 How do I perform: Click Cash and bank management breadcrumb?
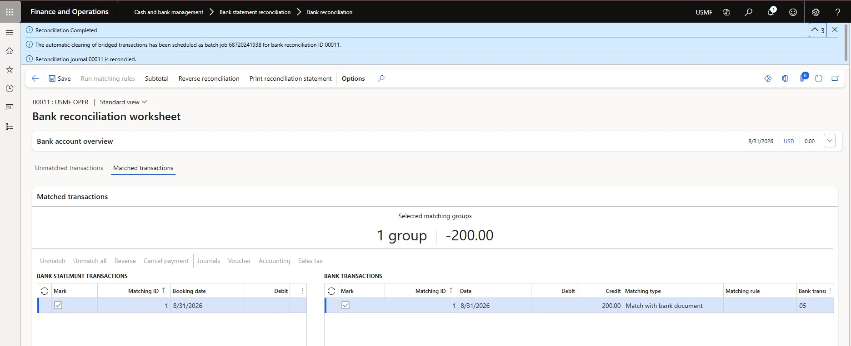(169, 12)
